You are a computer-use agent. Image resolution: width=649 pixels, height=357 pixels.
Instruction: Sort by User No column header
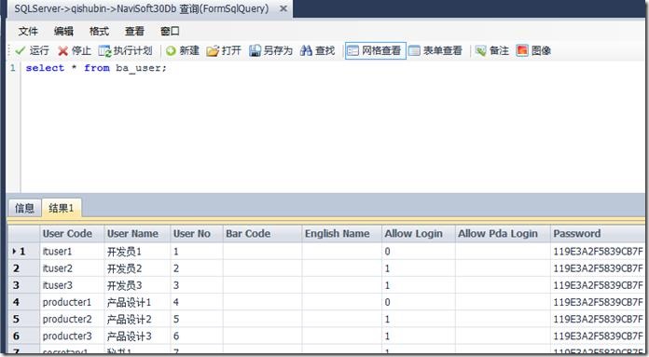[197, 234]
